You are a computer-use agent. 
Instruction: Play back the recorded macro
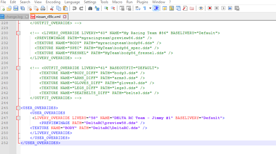[223, 8]
